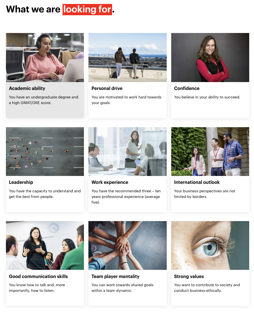254x313 pixels.
Task: Click the stacked hands teamwork image
Action: [x=127, y=245]
